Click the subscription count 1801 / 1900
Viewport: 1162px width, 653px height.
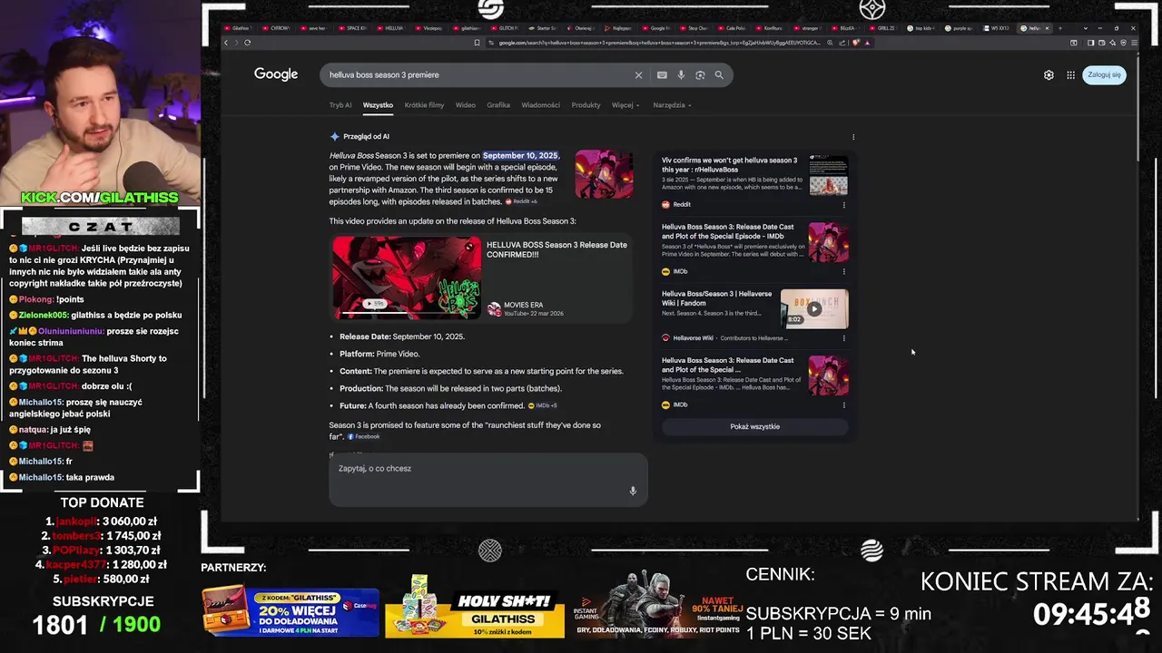tap(97, 624)
